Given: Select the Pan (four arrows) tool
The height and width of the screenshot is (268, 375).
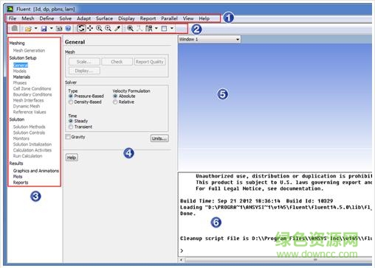Looking at the screenshot, I should [x=90, y=29].
